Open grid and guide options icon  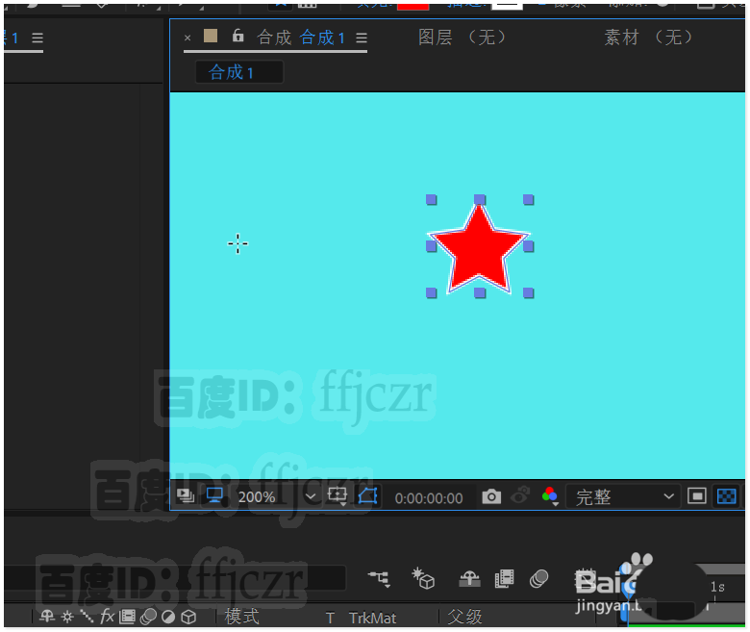click(x=337, y=496)
